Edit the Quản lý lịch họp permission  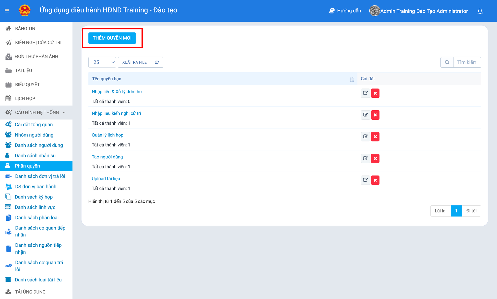365,136
